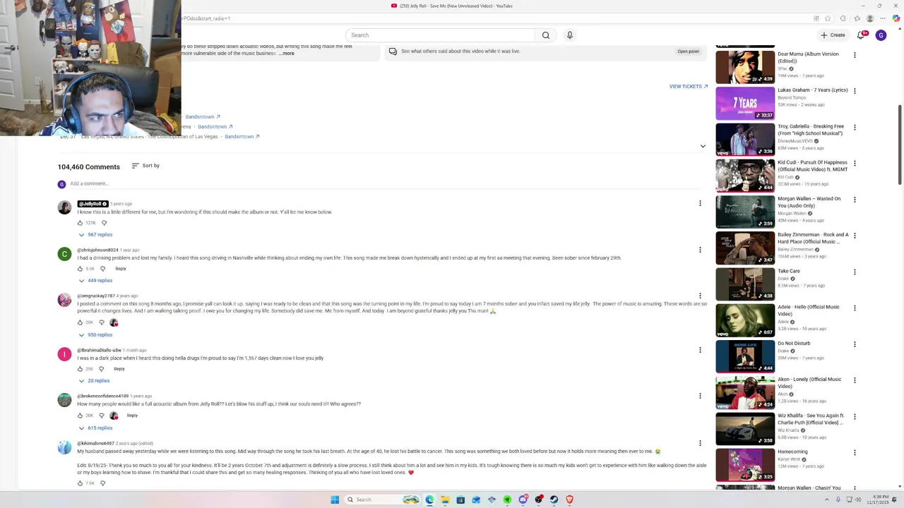Open the Kid Cudi Pursuit of Happiness thumbnail
The width and height of the screenshot is (904, 508).
coord(745,176)
